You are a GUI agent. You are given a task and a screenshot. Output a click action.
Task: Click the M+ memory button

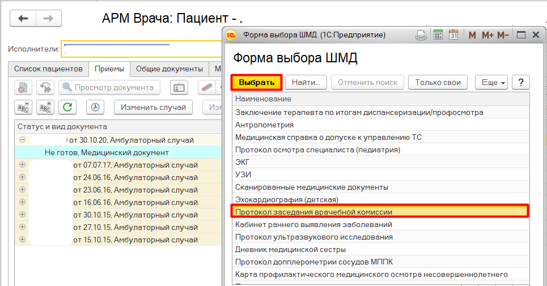tap(487, 35)
